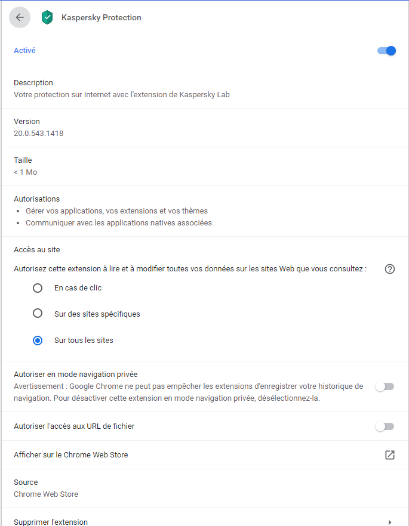
Task: Open 'Afficher sur le Chrome Web Store' link
Action: click(x=71, y=455)
